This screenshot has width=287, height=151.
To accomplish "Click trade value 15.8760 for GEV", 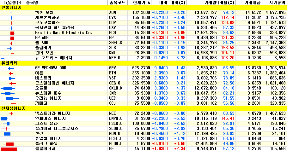I will [253, 68].
